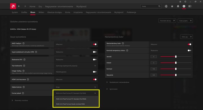This screenshot has height=110, width=203.
Task: Open the Wideo tab
Action: pyautogui.click(x=41, y=12)
